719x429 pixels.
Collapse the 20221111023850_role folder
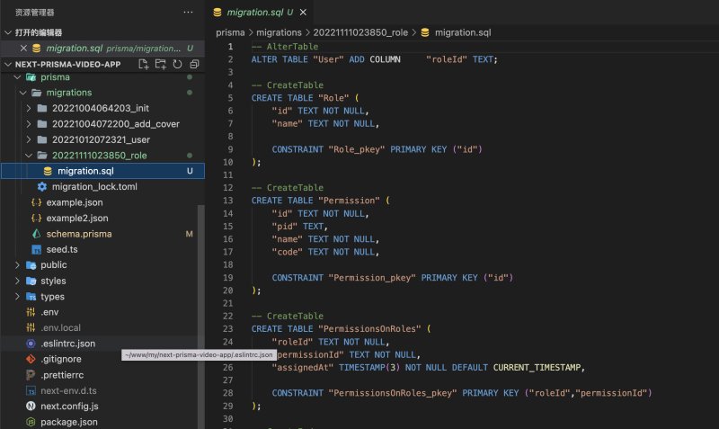click(29, 156)
